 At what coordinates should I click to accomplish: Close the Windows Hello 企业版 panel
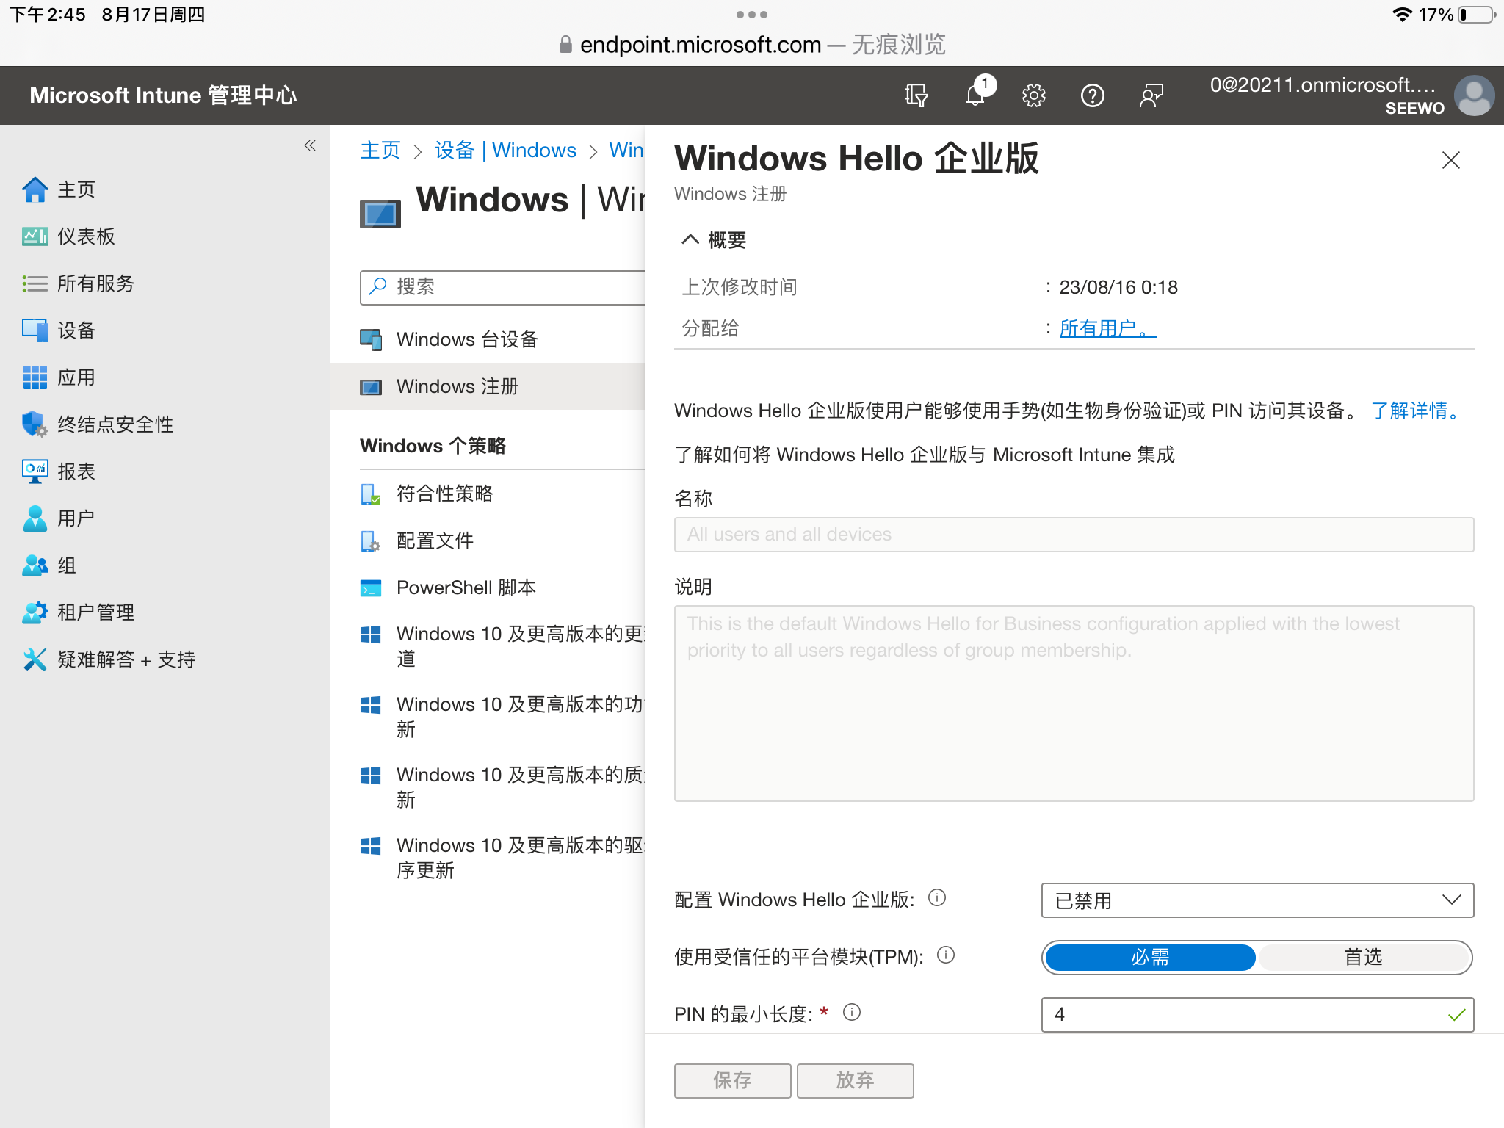(1450, 160)
